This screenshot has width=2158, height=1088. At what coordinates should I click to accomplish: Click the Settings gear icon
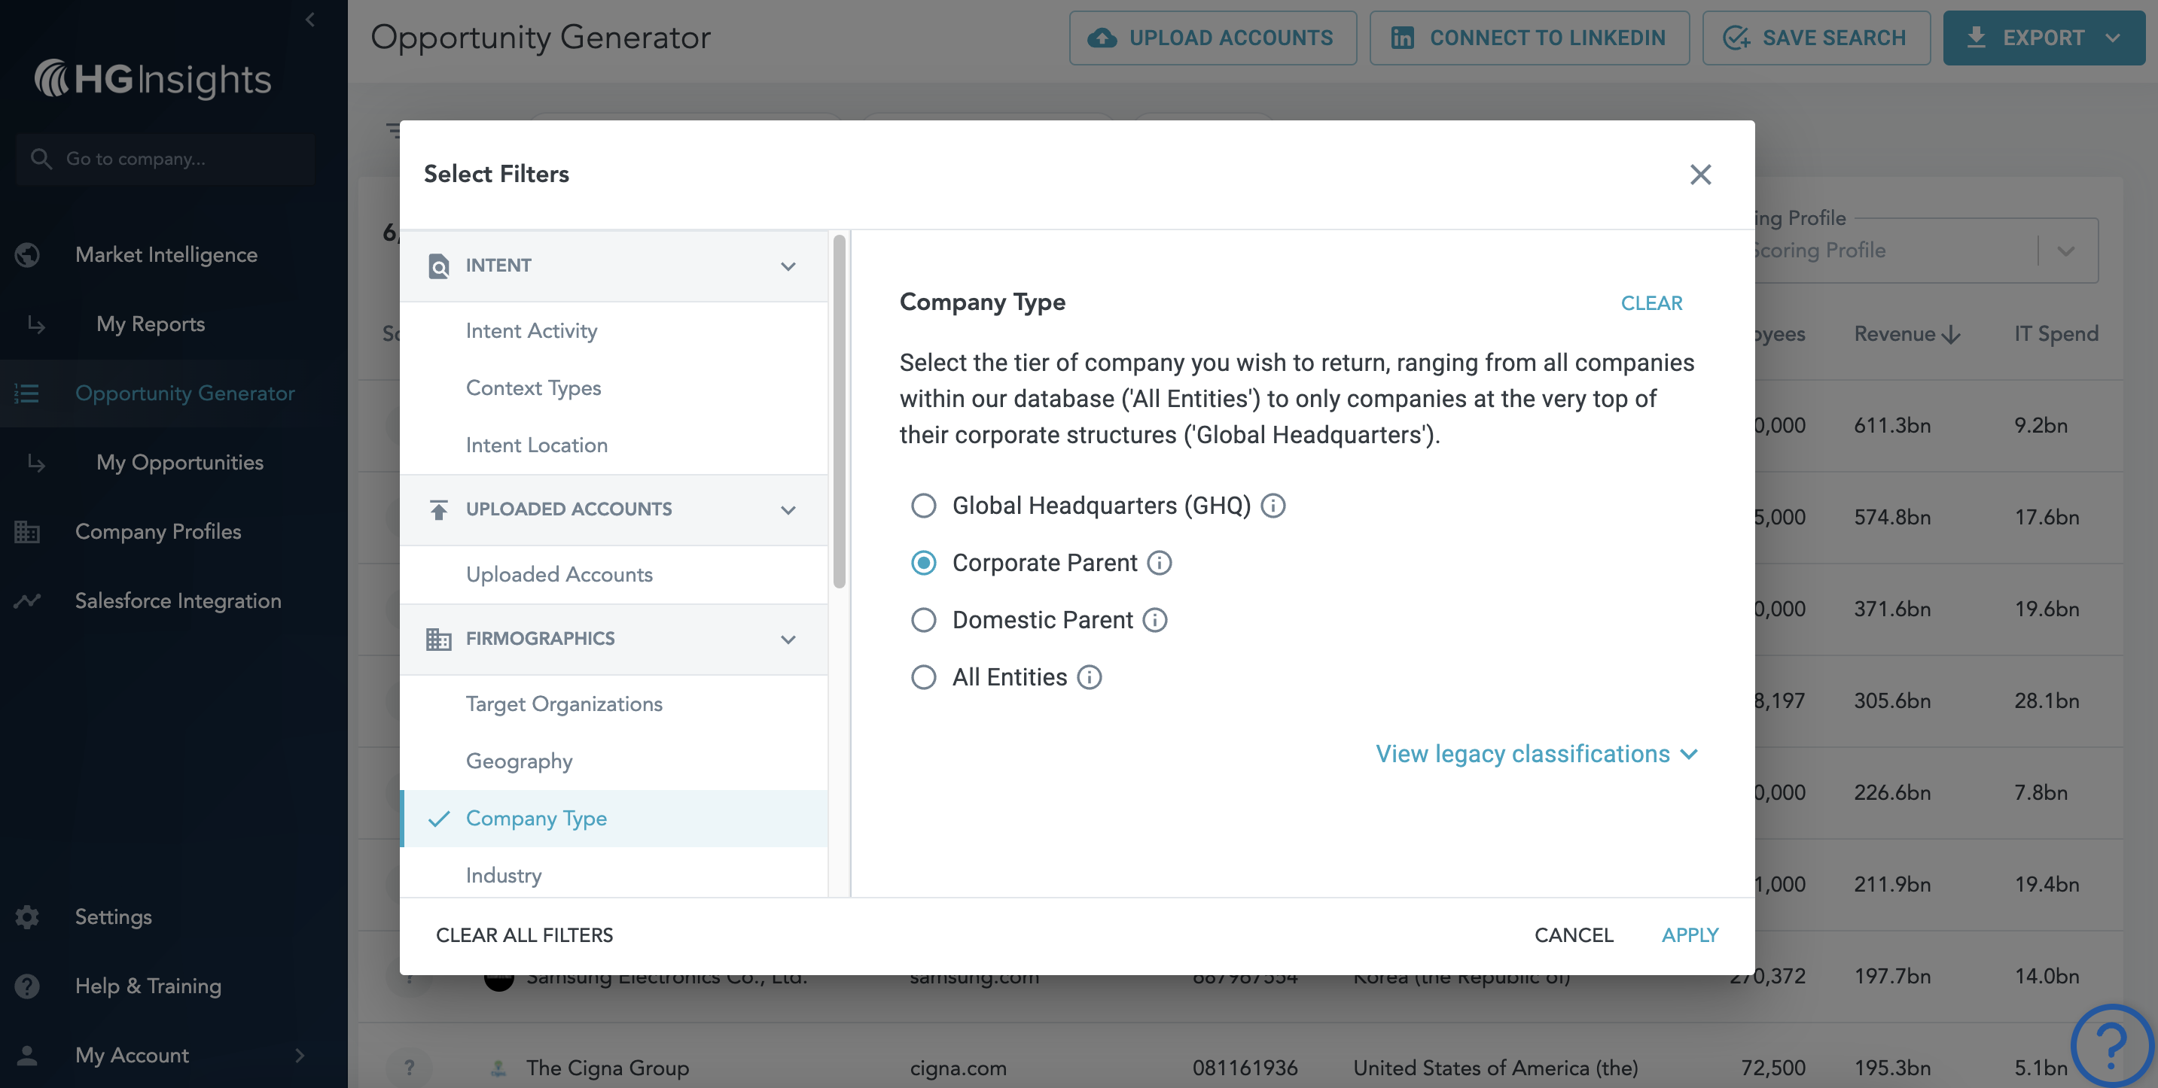pyautogui.click(x=28, y=916)
